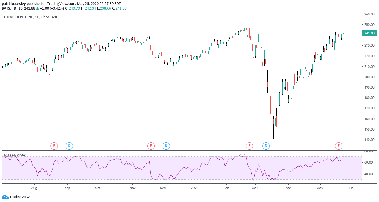Show the late February earnings marker E
The height and width of the screenshot is (202, 379).
click(249, 146)
